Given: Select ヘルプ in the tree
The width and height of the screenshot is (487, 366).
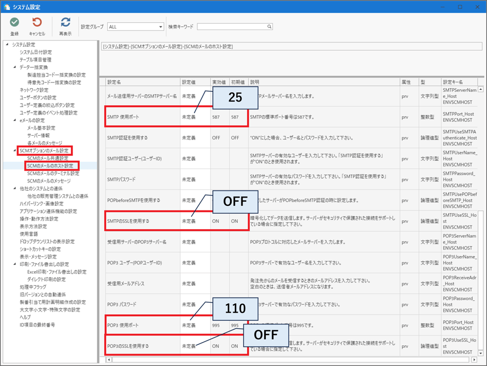Looking at the screenshot, I should tap(25, 317).
